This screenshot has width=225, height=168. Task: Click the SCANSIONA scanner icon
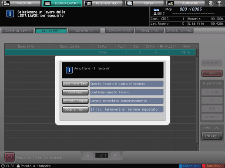click(171, 3)
